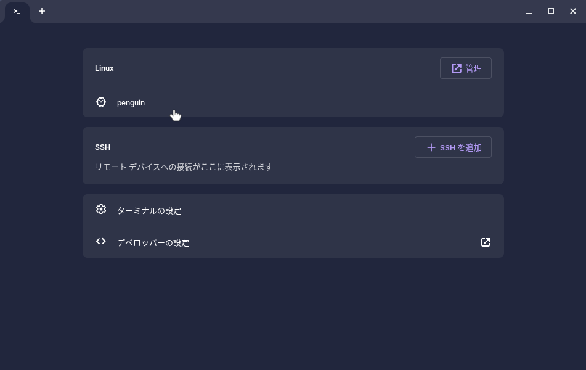Image resolution: width=586 pixels, height=370 pixels.
Task: Click the gear icon for terminal settings
Action: pyautogui.click(x=101, y=210)
